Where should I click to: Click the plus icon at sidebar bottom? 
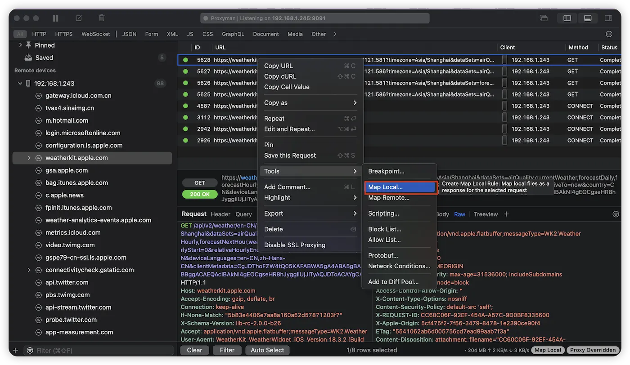coord(15,350)
